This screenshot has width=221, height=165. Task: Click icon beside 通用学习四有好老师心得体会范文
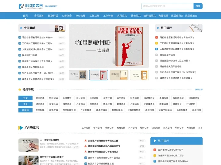tap(86, 158)
